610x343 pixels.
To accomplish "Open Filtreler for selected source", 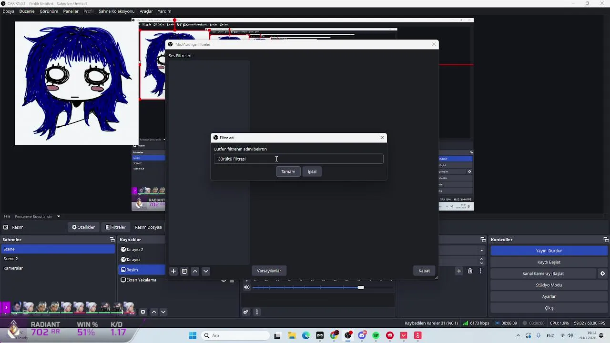I will (x=115, y=227).
